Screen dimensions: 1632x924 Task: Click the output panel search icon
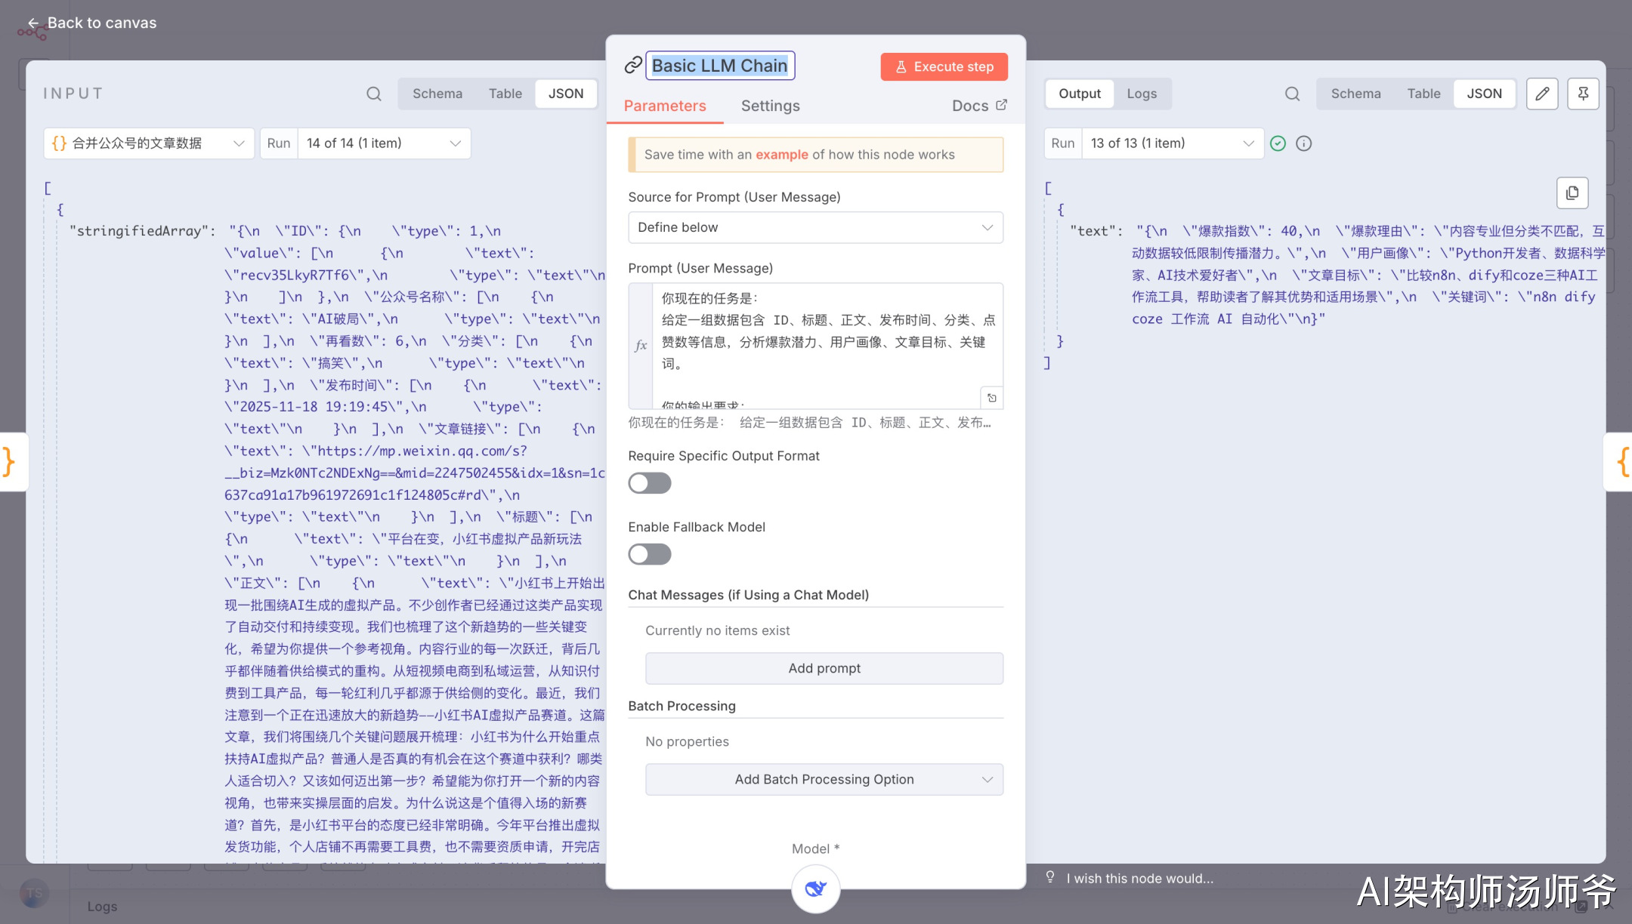coord(1292,94)
